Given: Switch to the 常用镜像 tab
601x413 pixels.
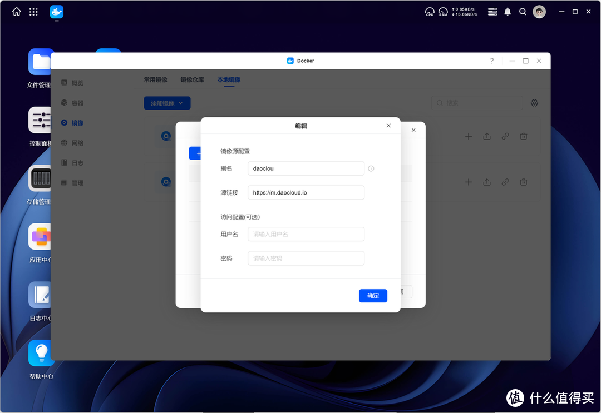Looking at the screenshot, I should pos(155,79).
